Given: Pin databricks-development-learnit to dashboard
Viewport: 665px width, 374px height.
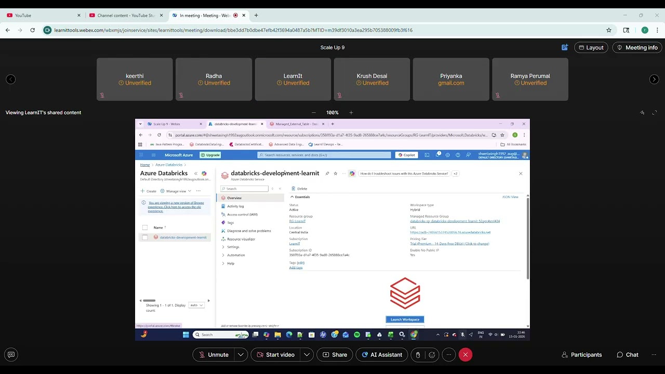Looking at the screenshot, I should pos(327,173).
